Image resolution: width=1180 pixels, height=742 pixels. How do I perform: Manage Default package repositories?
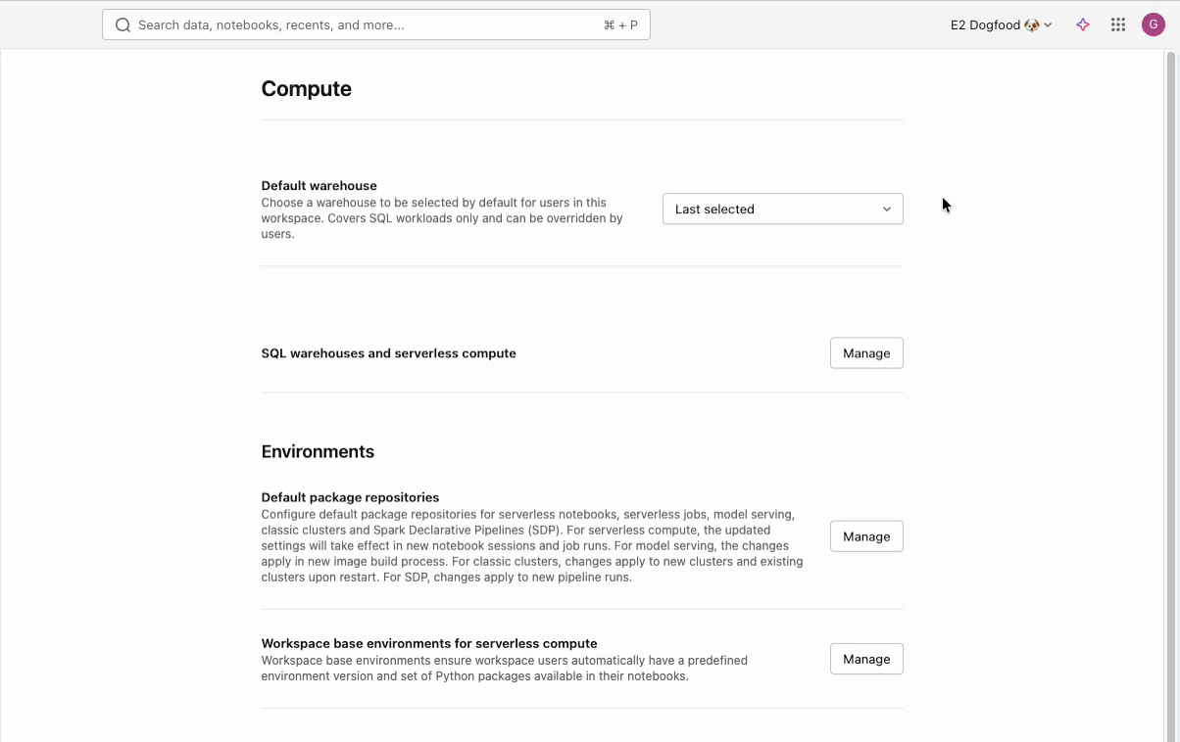(x=866, y=536)
